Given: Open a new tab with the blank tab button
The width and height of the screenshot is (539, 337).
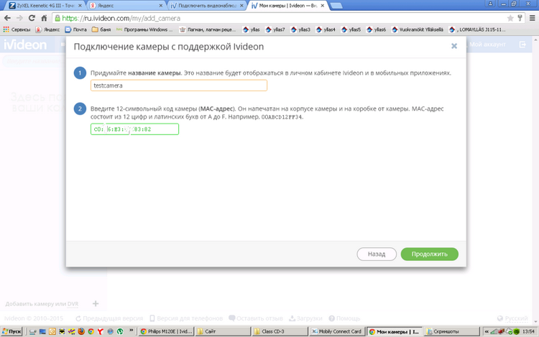Looking at the screenshot, I should click(x=336, y=6).
